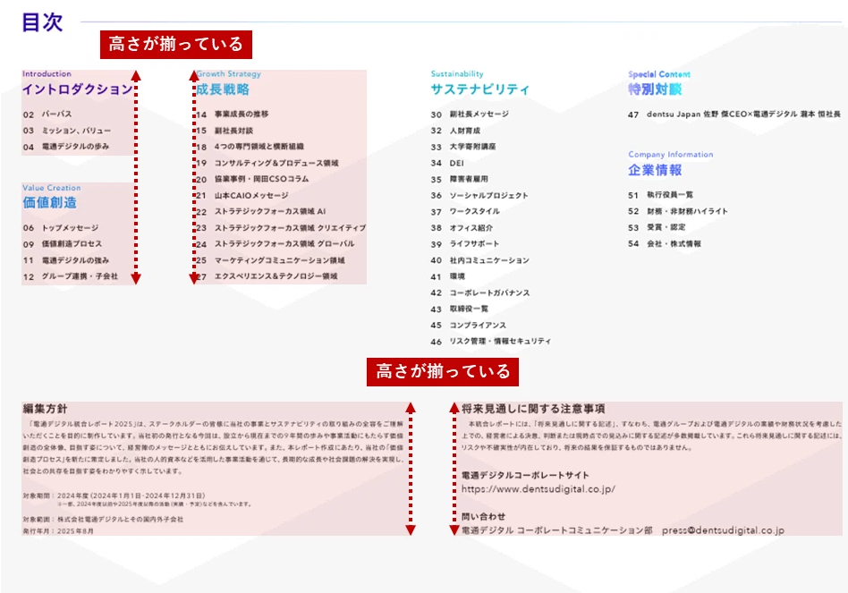Open the '51 執行役員一覧' entry
This screenshot has width=848, height=593.
(661, 195)
